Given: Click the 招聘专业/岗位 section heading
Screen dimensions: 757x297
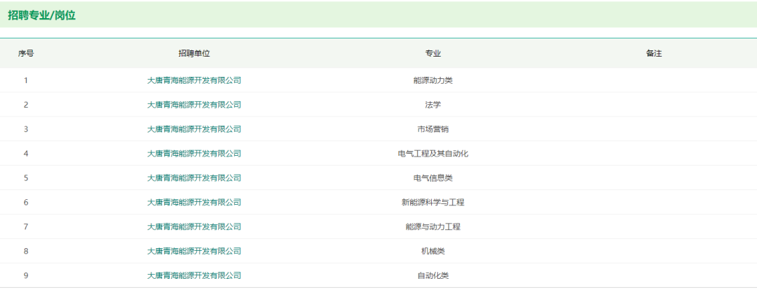Looking at the screenshot, I should [41, 15].
